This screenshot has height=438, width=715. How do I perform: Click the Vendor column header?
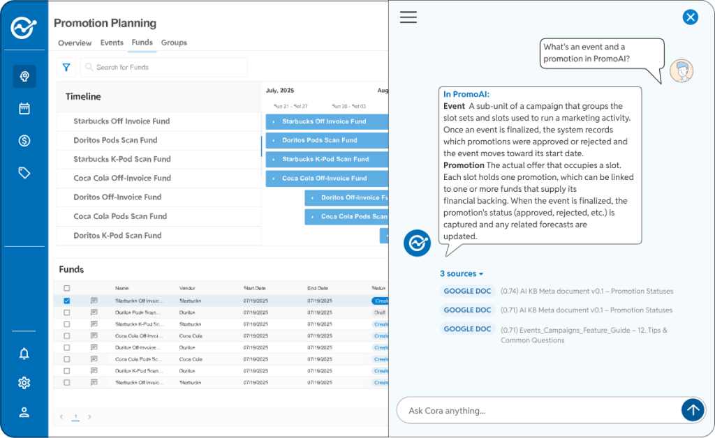coord(187,288)
